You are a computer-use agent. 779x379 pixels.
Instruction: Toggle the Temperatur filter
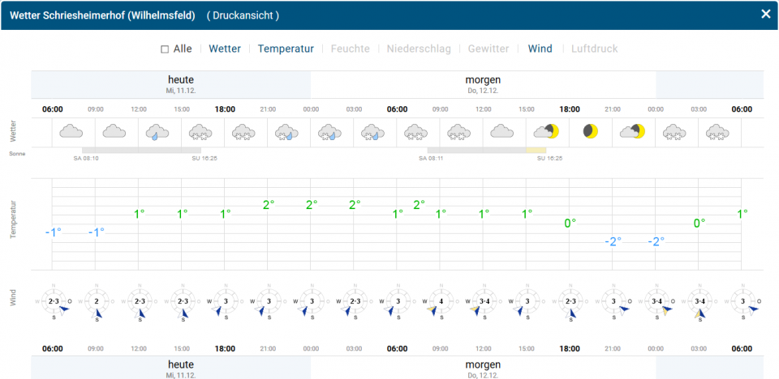point(286,49)
